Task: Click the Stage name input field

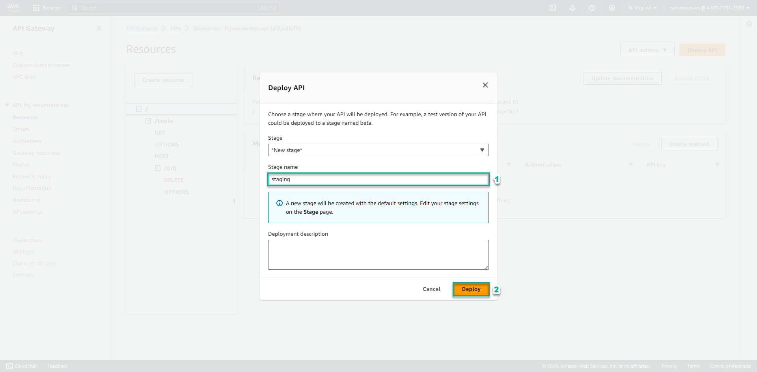Action: click(378, 179)
